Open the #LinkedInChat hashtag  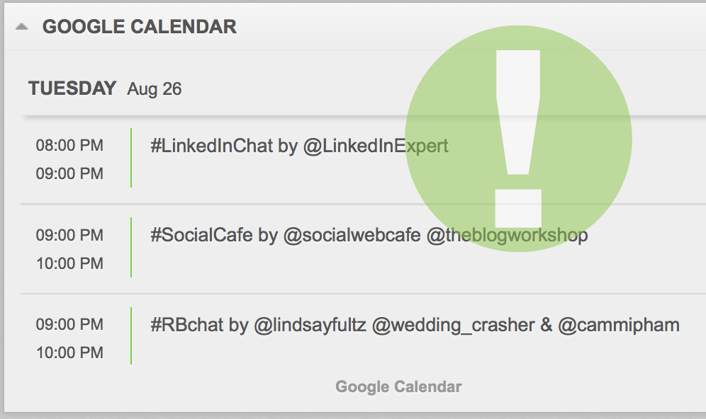coord(211,146)
